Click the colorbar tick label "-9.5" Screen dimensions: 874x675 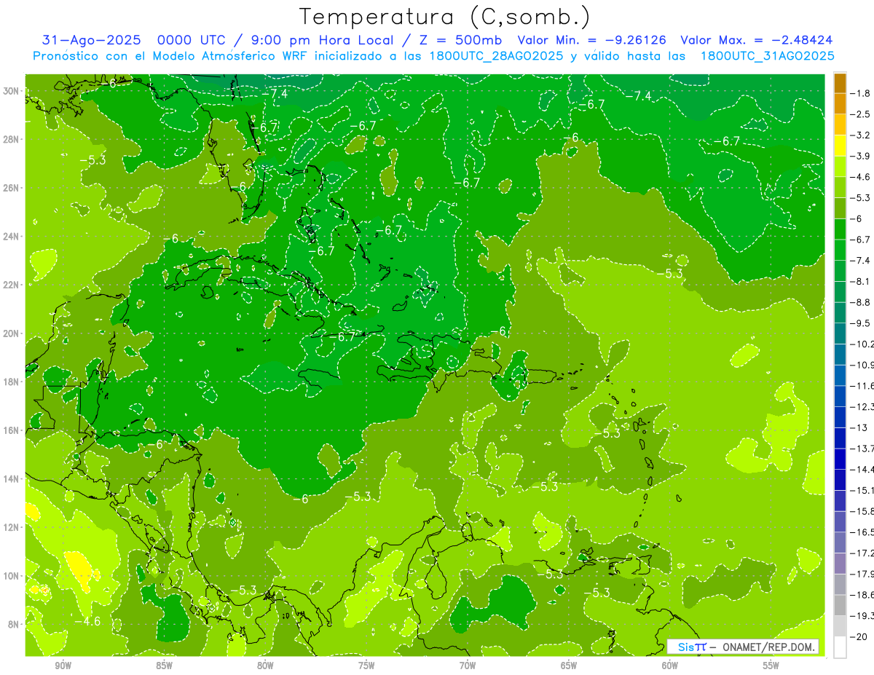click(860, 323)
